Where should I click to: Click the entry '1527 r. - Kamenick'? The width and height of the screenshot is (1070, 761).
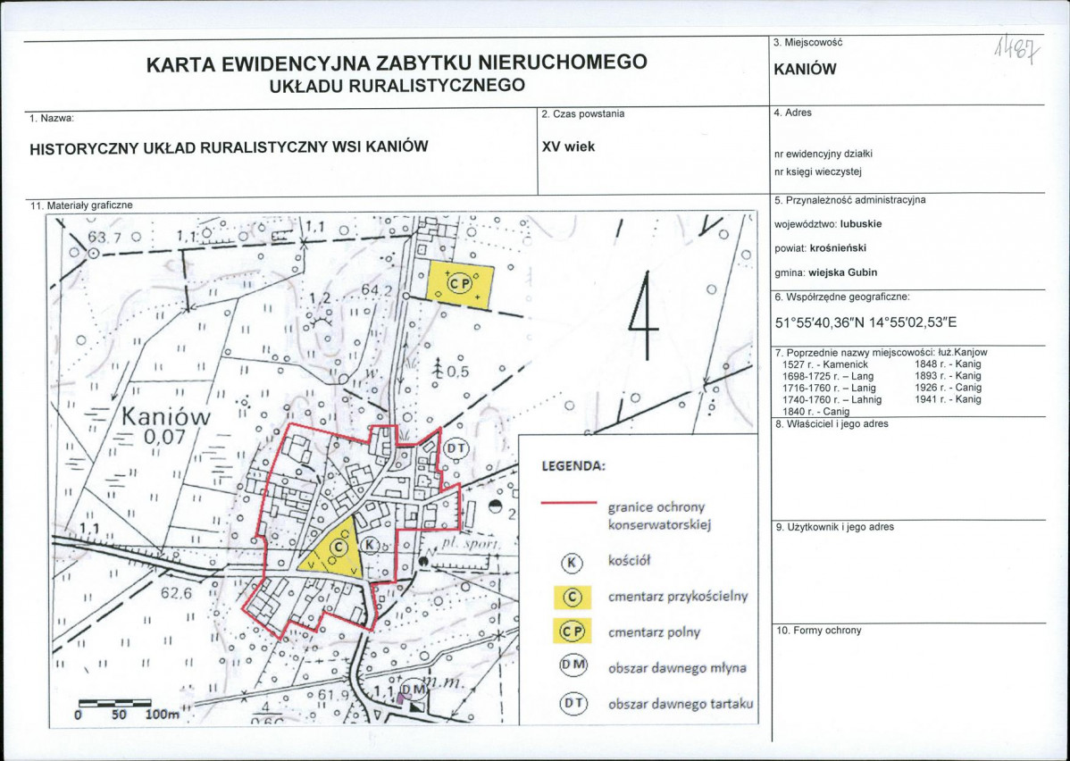(825, 364)
